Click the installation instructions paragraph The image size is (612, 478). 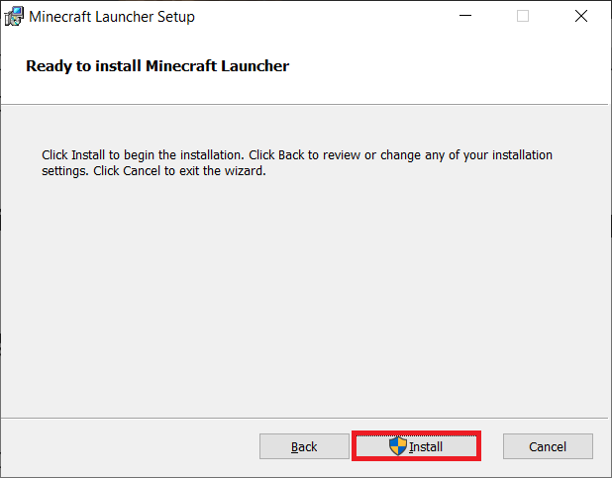click(297, 162)
